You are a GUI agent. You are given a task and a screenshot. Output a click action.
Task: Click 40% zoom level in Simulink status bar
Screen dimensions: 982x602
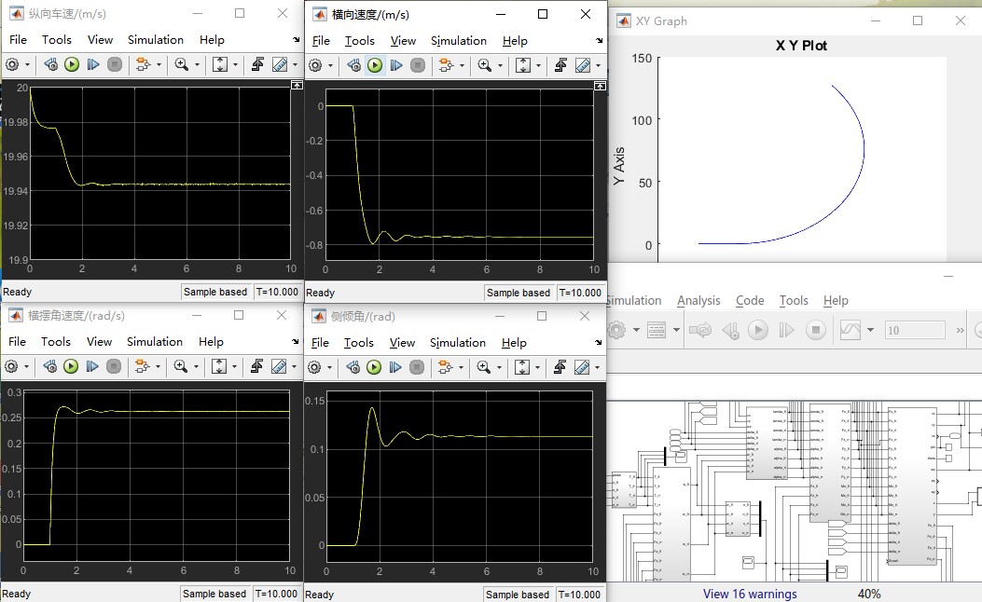point(869,594)
